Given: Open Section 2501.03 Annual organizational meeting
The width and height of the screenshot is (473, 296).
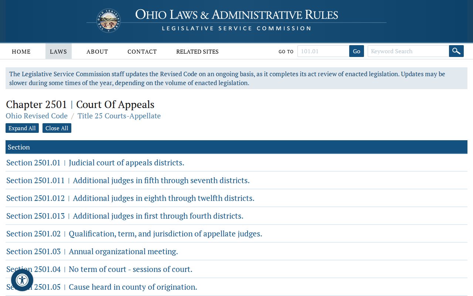Looking at the screenshot, I should tap(92, 251).
